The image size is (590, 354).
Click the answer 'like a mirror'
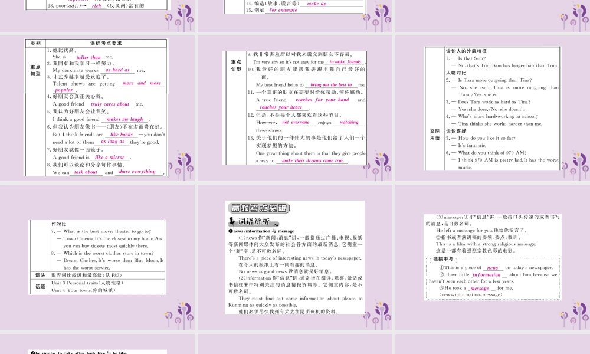[x=110, y=158]
